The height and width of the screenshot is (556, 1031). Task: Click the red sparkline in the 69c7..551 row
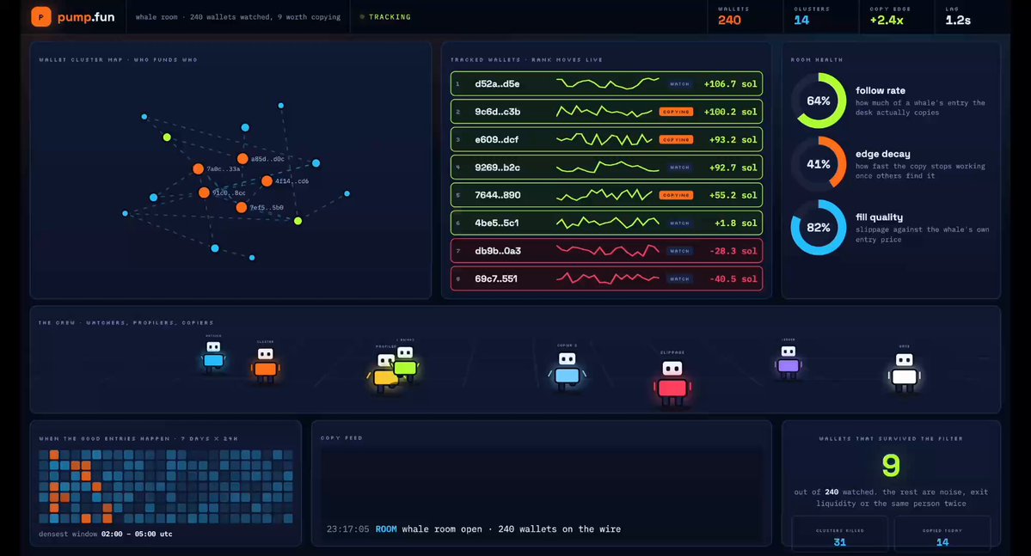click(608, 278)
